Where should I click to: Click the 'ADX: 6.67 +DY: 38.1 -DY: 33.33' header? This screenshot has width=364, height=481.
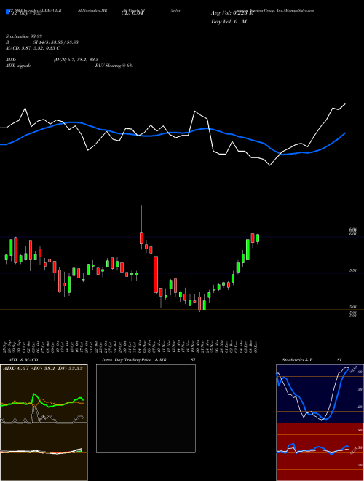[x=43, y=368]
